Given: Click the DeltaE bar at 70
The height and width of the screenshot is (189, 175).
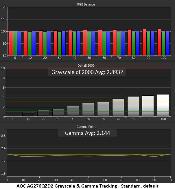Looking at the screenshot, I should coord(118,108).
